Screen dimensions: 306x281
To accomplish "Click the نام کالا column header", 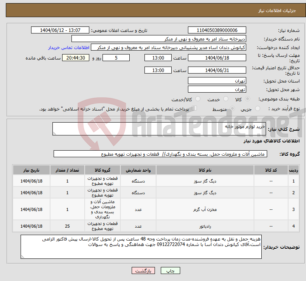I will 205,170.
